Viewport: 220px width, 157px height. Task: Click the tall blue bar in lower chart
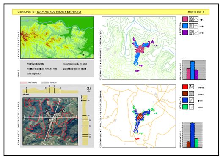pyautogui.click(x=192, y=135)
